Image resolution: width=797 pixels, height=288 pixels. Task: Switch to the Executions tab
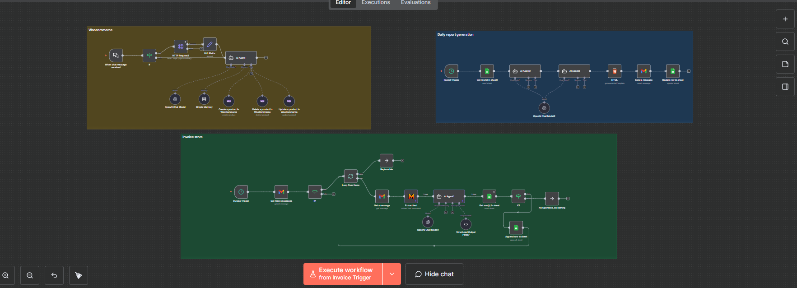pyautogui.click(x=375, y=3)
